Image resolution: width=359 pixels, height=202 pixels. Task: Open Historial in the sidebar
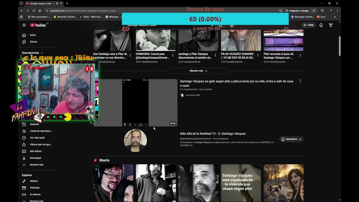(34, 124)
